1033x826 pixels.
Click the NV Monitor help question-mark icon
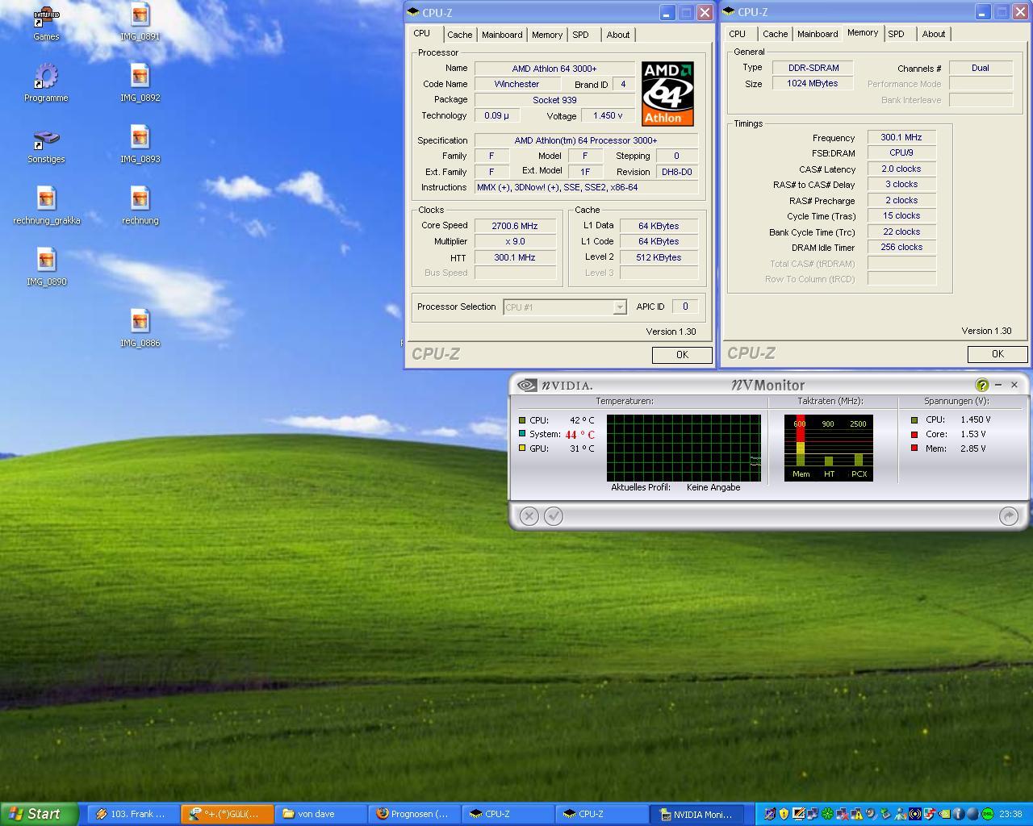pos(981,386)
